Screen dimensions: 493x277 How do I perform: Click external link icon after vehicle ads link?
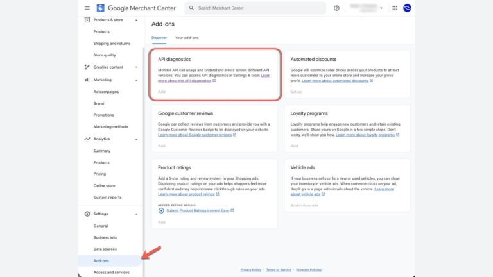(x=324, y=194)
